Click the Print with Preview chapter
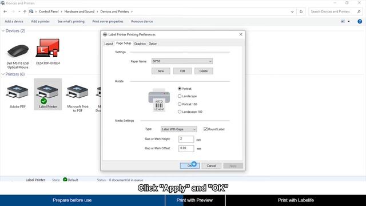 point(194,200)
